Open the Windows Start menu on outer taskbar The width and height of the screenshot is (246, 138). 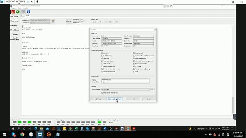pos(4,135)
